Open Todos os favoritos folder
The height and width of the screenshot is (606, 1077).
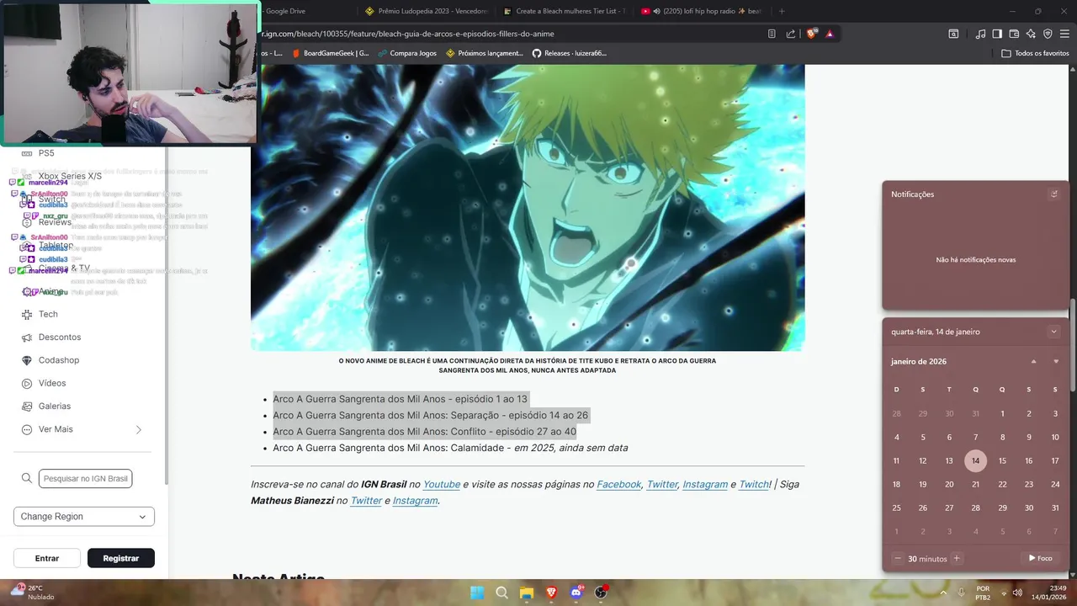pyautogui.click(x=1035, y=53)
